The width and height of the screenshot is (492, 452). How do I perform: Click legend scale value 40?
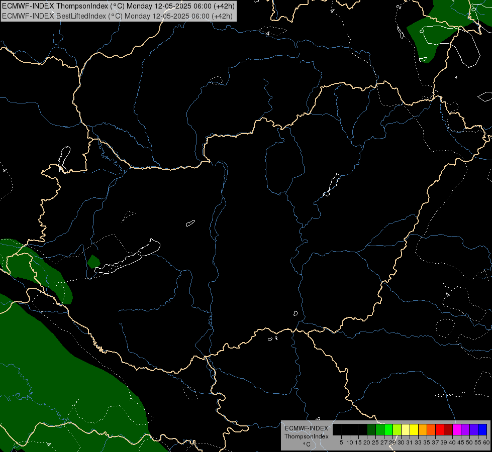[x=452, y=442]
